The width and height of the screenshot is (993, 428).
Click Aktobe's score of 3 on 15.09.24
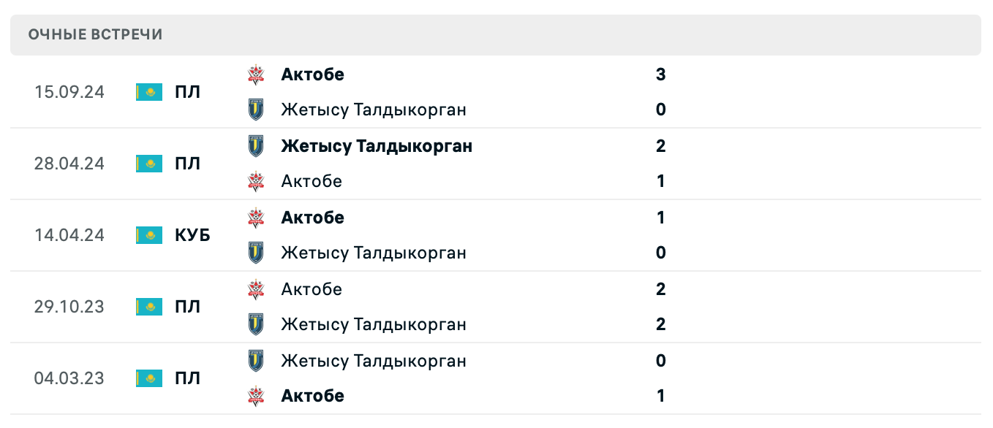[661, 74]
